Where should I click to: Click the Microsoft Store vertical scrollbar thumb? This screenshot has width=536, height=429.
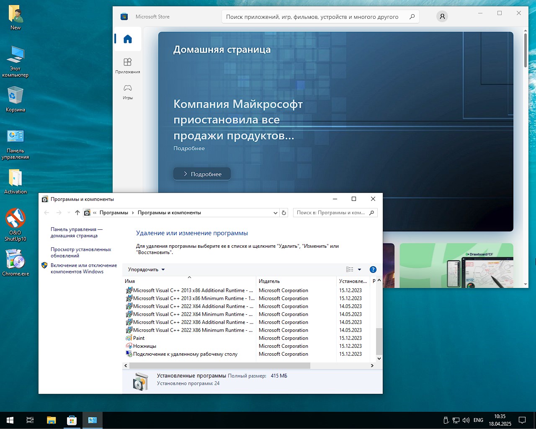526,51
